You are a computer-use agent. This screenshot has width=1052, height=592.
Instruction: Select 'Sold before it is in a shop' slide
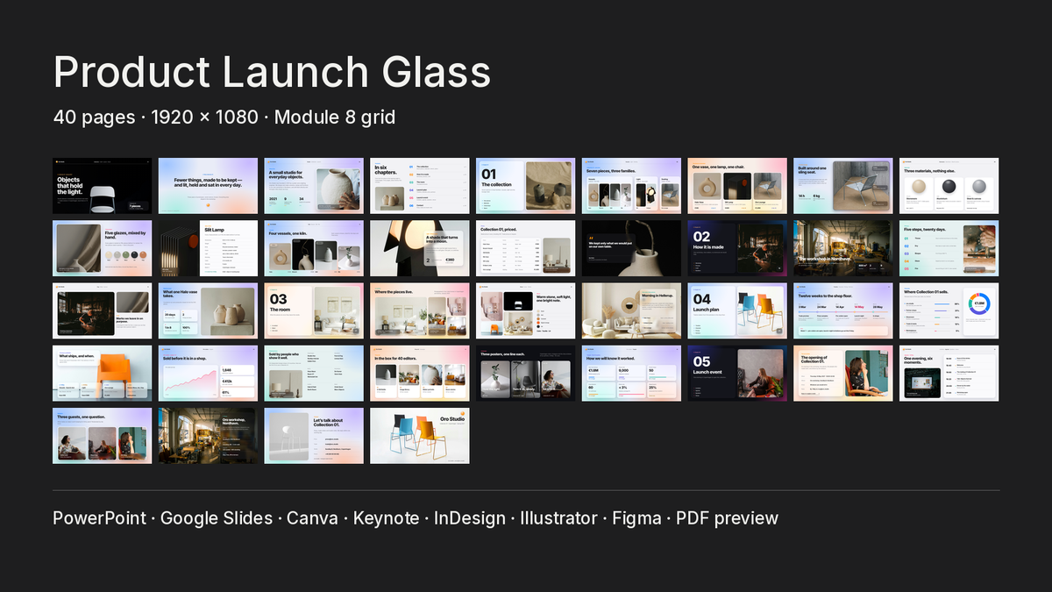[208, 373]
